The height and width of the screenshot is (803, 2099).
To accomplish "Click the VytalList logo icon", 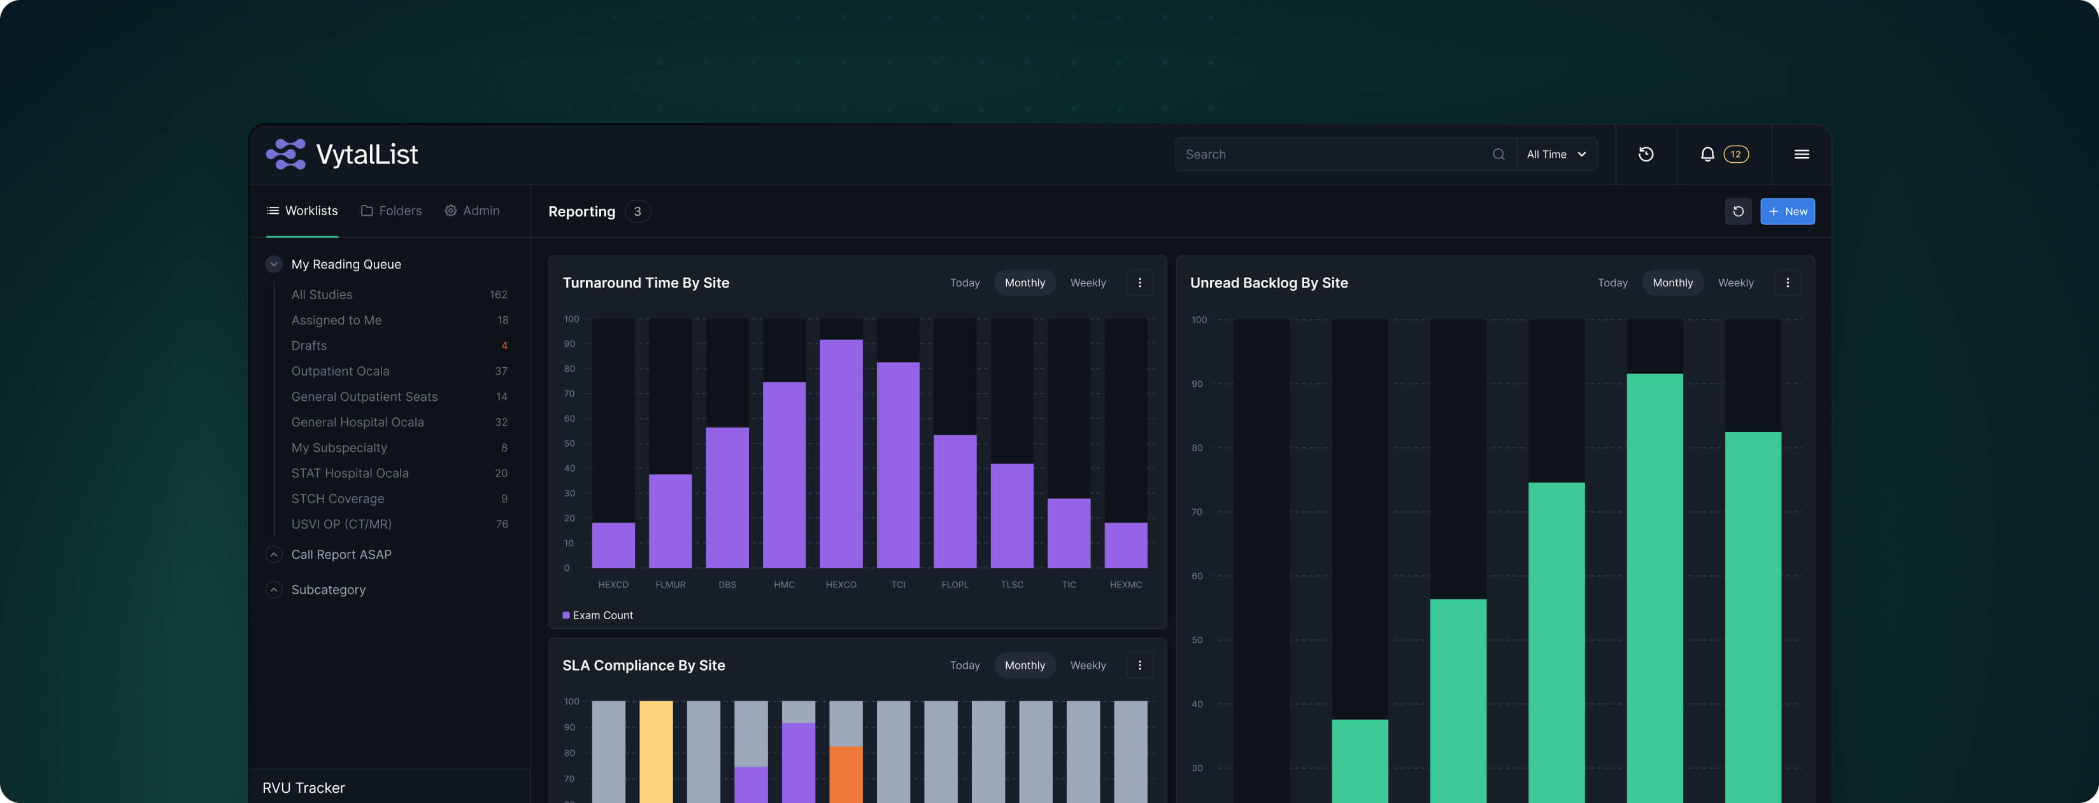I will 285,154.
